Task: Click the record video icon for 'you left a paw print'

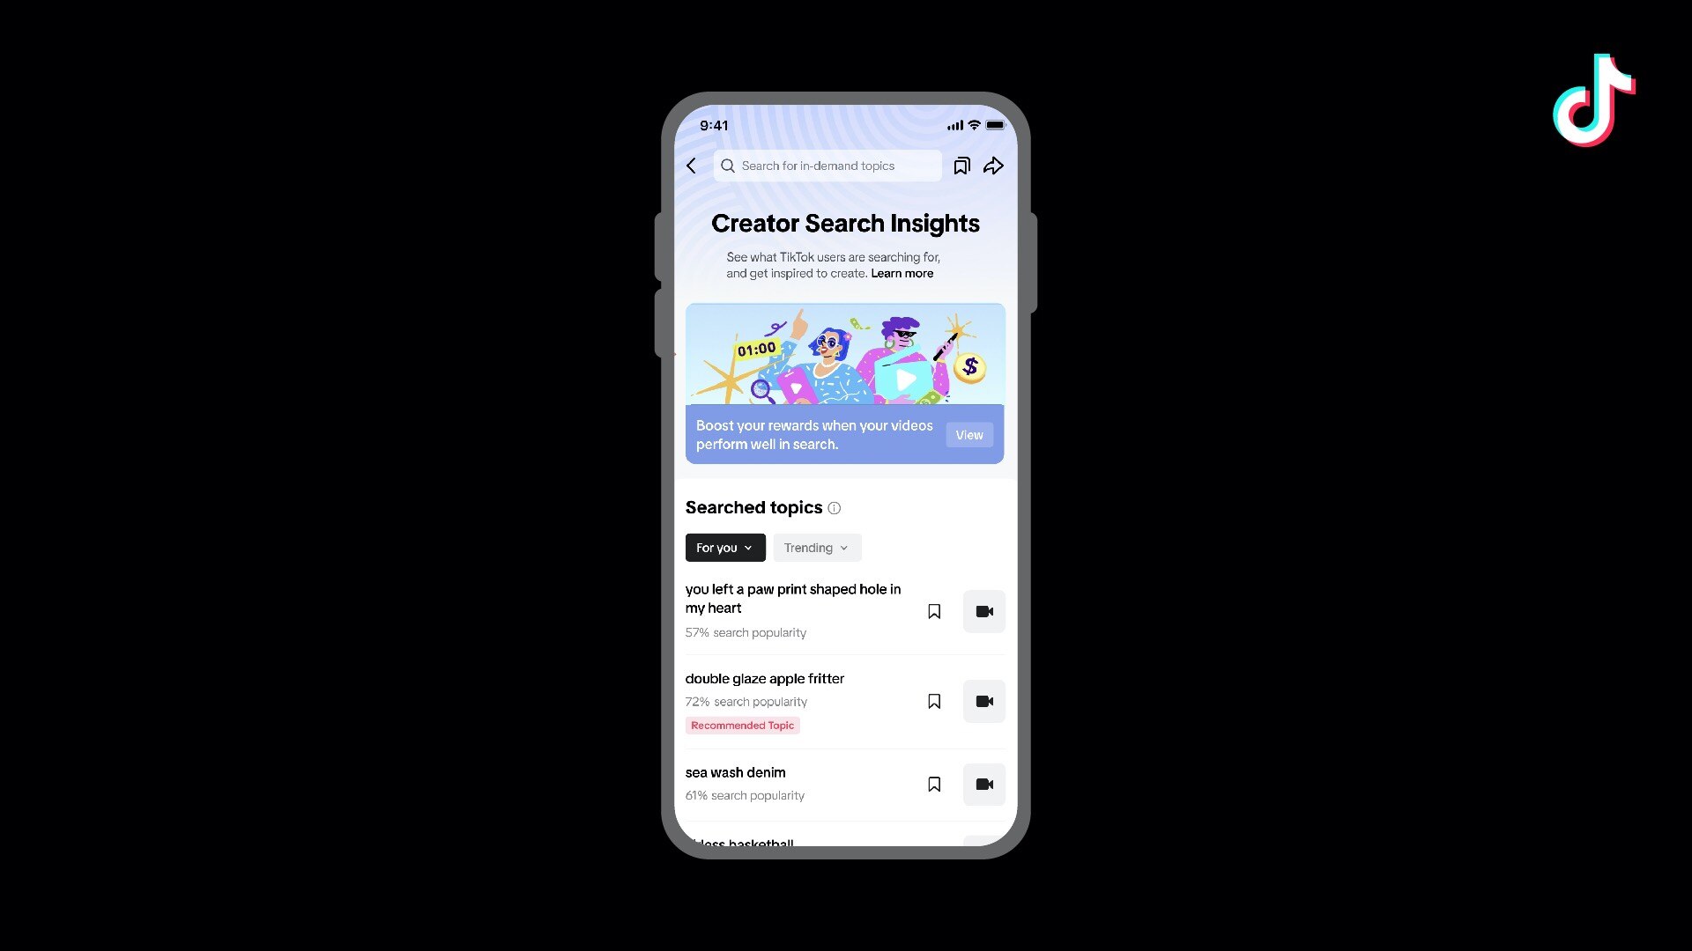Action: coord(984,609)
